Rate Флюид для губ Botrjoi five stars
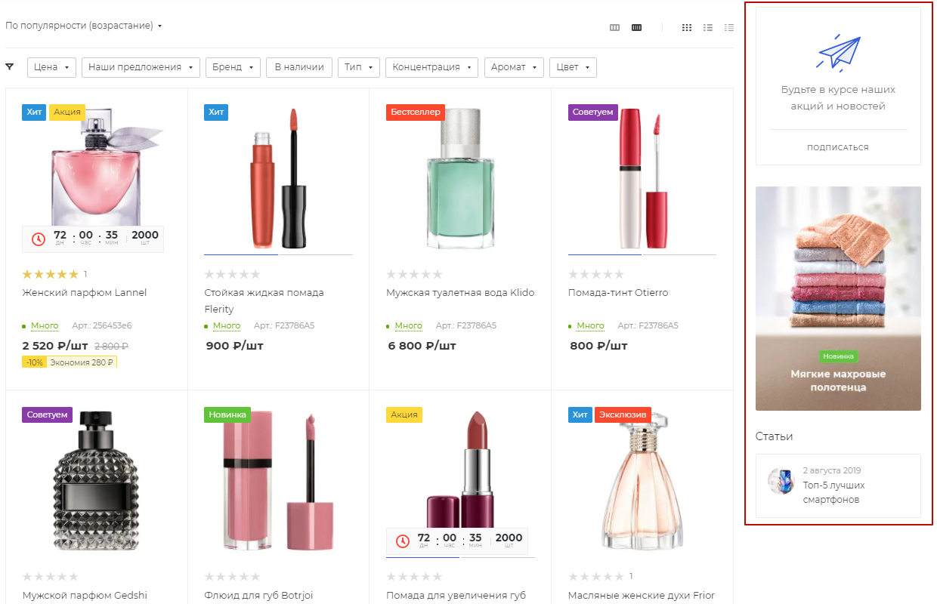Viewport: 937px width, 604px height. click(x=255, y=576)
